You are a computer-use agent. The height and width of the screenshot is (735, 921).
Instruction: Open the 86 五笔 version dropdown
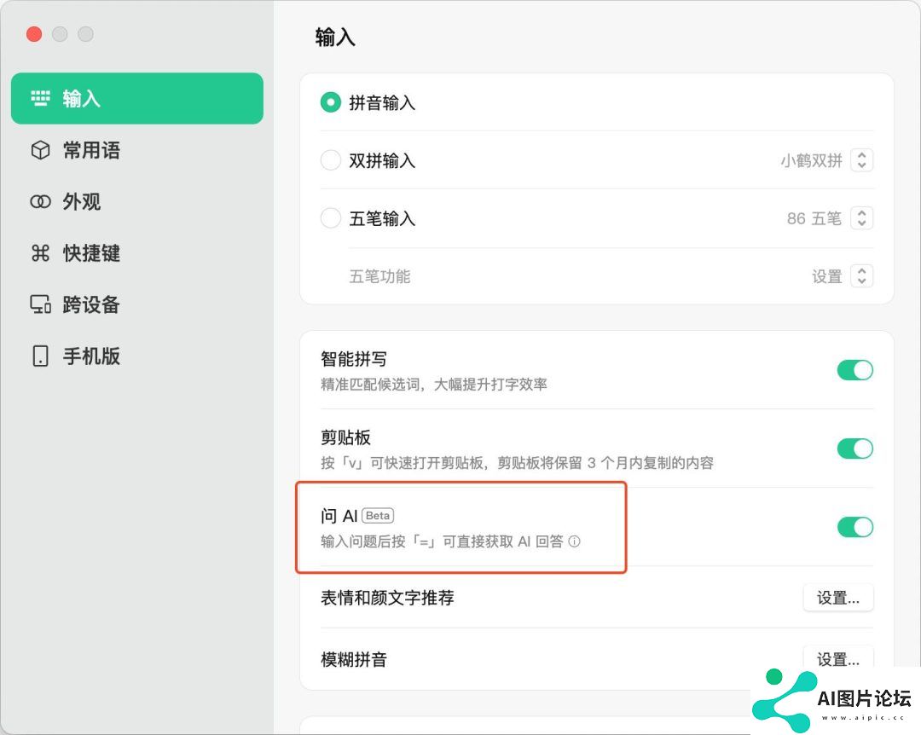click(x=861, y=218)
